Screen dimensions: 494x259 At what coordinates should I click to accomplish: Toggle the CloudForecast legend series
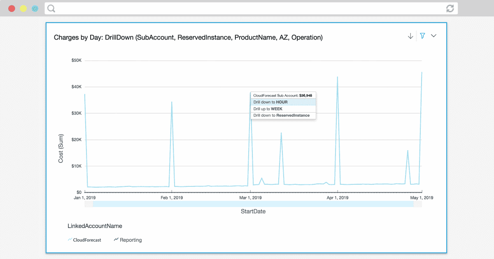pyautogui.click(x=84, y=240)
